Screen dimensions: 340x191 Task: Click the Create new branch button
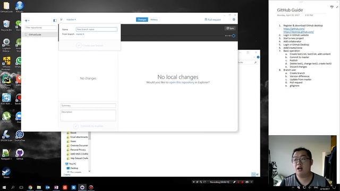[90, 45]
